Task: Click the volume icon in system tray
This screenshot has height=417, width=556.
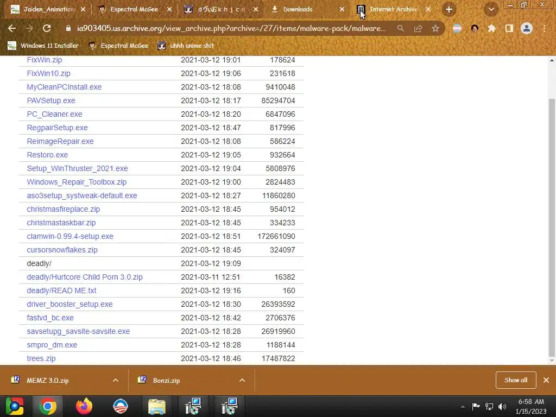Action: pos(502,406)
